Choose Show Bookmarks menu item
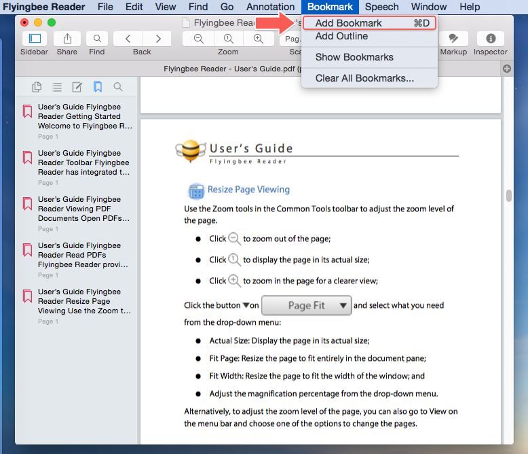This screenshot has height=454, width=528. [x=369, y=57]
